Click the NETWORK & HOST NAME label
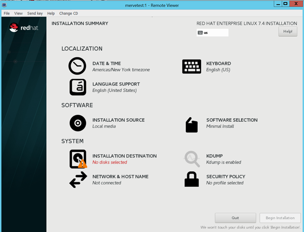 (121, 177)
